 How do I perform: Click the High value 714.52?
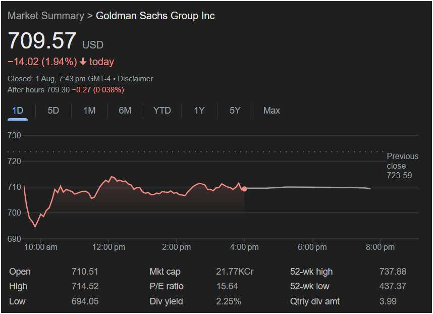pyautogui.click(x=85, y=286)
